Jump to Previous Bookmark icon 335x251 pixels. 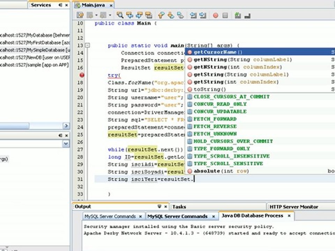pos(161,15)
